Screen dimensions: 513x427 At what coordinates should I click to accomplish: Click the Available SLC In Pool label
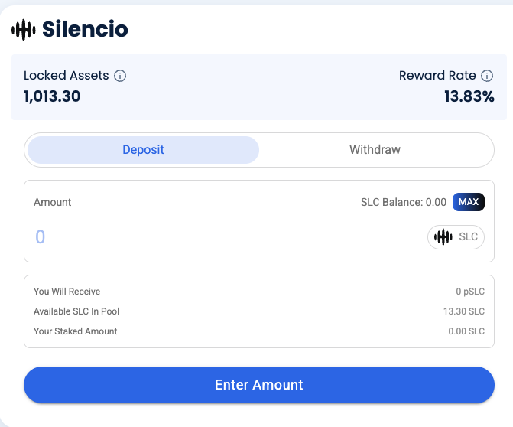pos(76,311)
